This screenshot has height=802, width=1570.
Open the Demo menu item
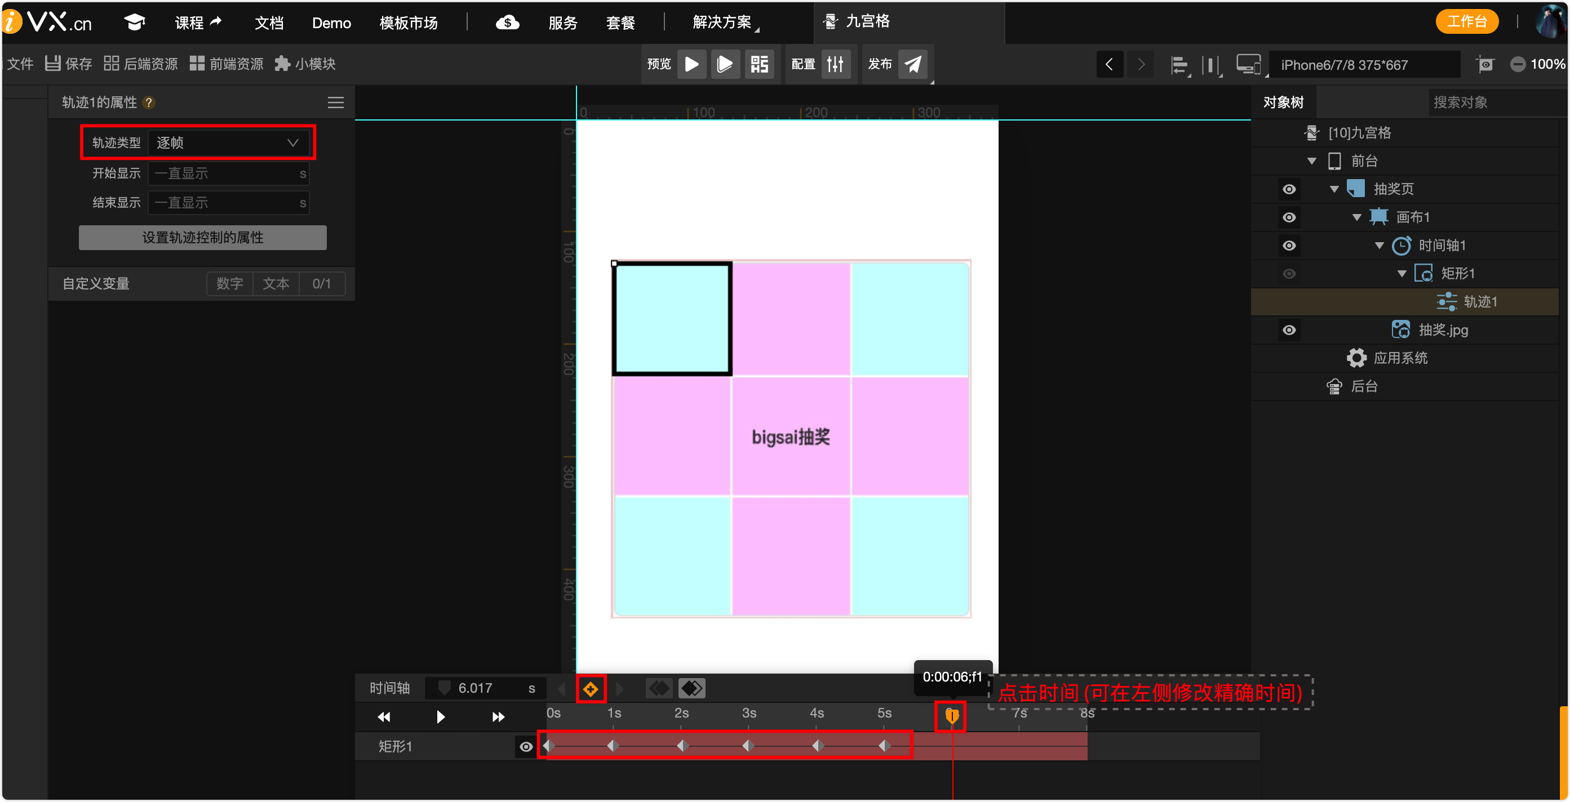pyautogui.click(x=331, y=23)
